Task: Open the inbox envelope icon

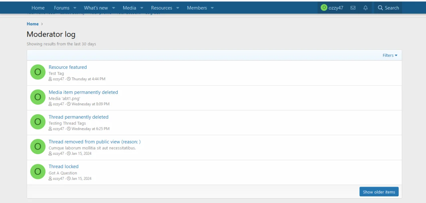Action: (353, 8)
